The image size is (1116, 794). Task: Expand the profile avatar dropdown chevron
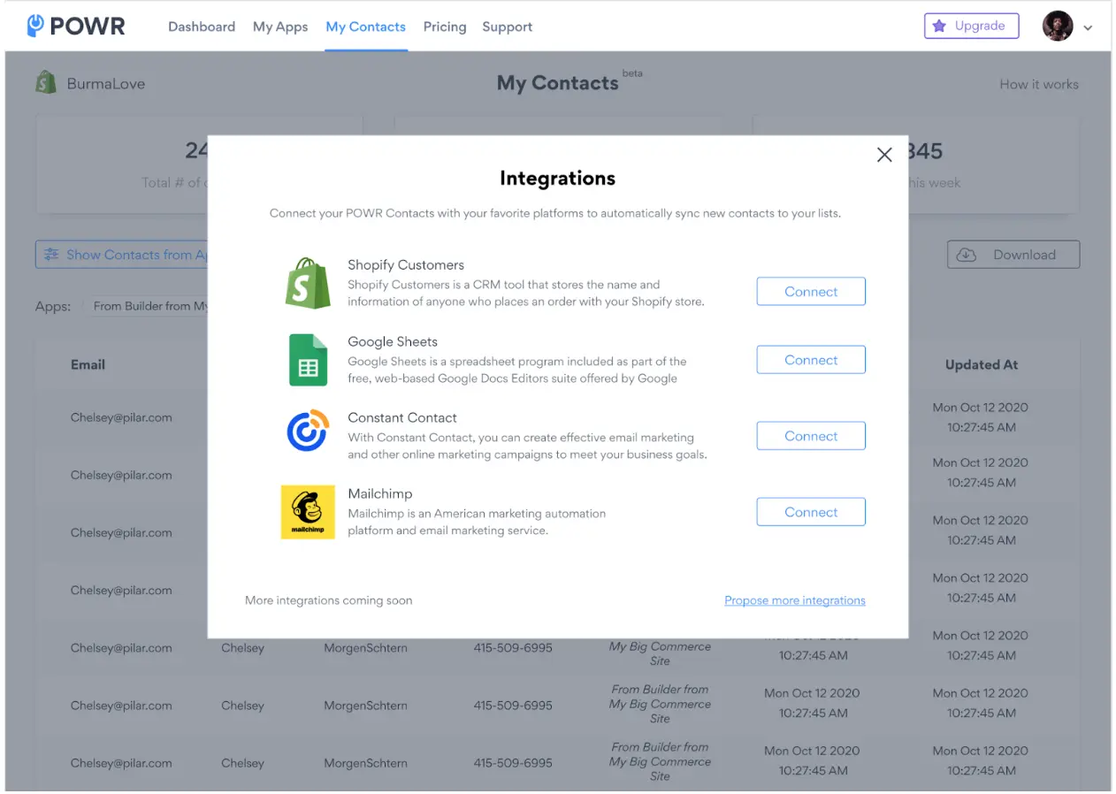[x=1089, y=27]
